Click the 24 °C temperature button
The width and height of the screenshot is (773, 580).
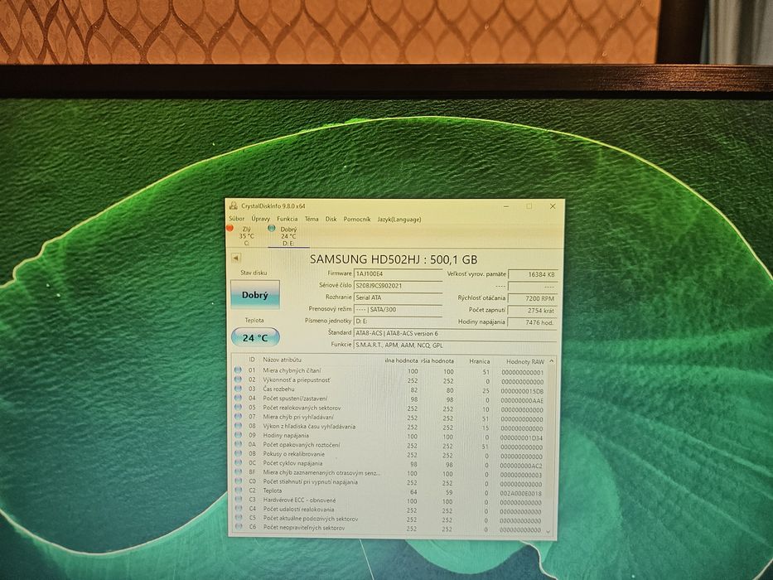(255, 338)
